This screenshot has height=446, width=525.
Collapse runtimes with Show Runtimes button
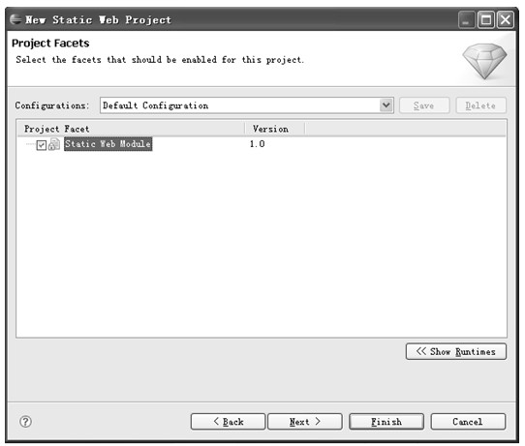coord(455,351)
